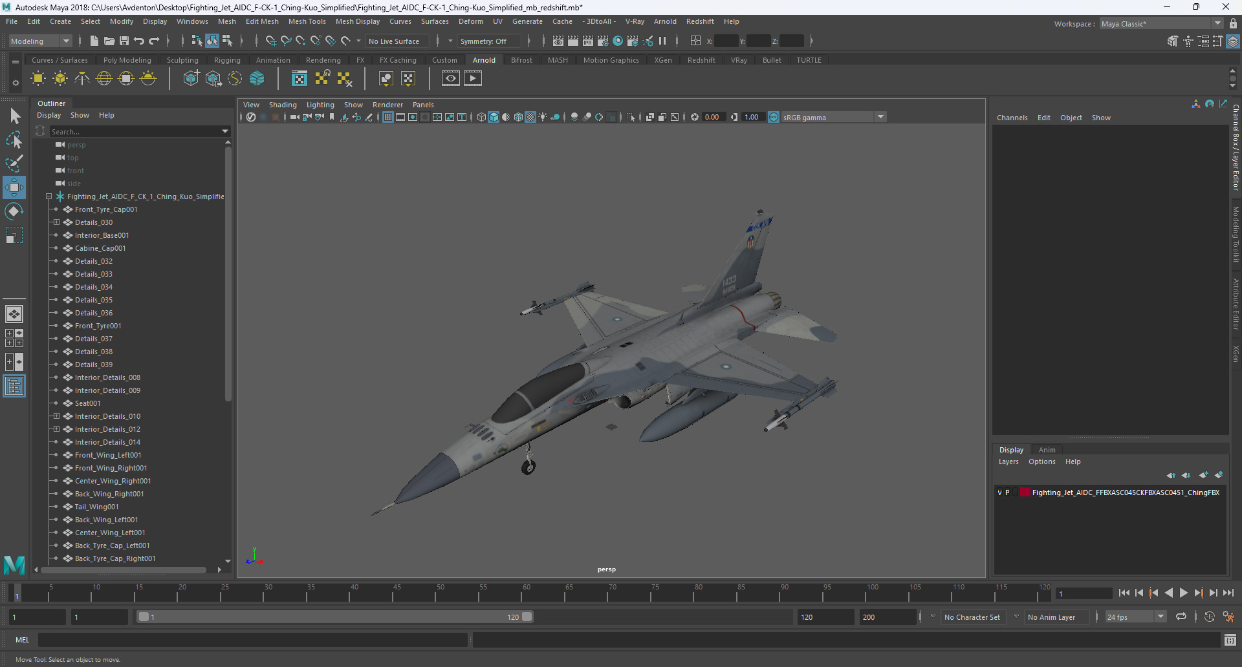Screen dimensions: 1242x667
Task: Toggle the viewport grid display
Action: pos(388,117)
